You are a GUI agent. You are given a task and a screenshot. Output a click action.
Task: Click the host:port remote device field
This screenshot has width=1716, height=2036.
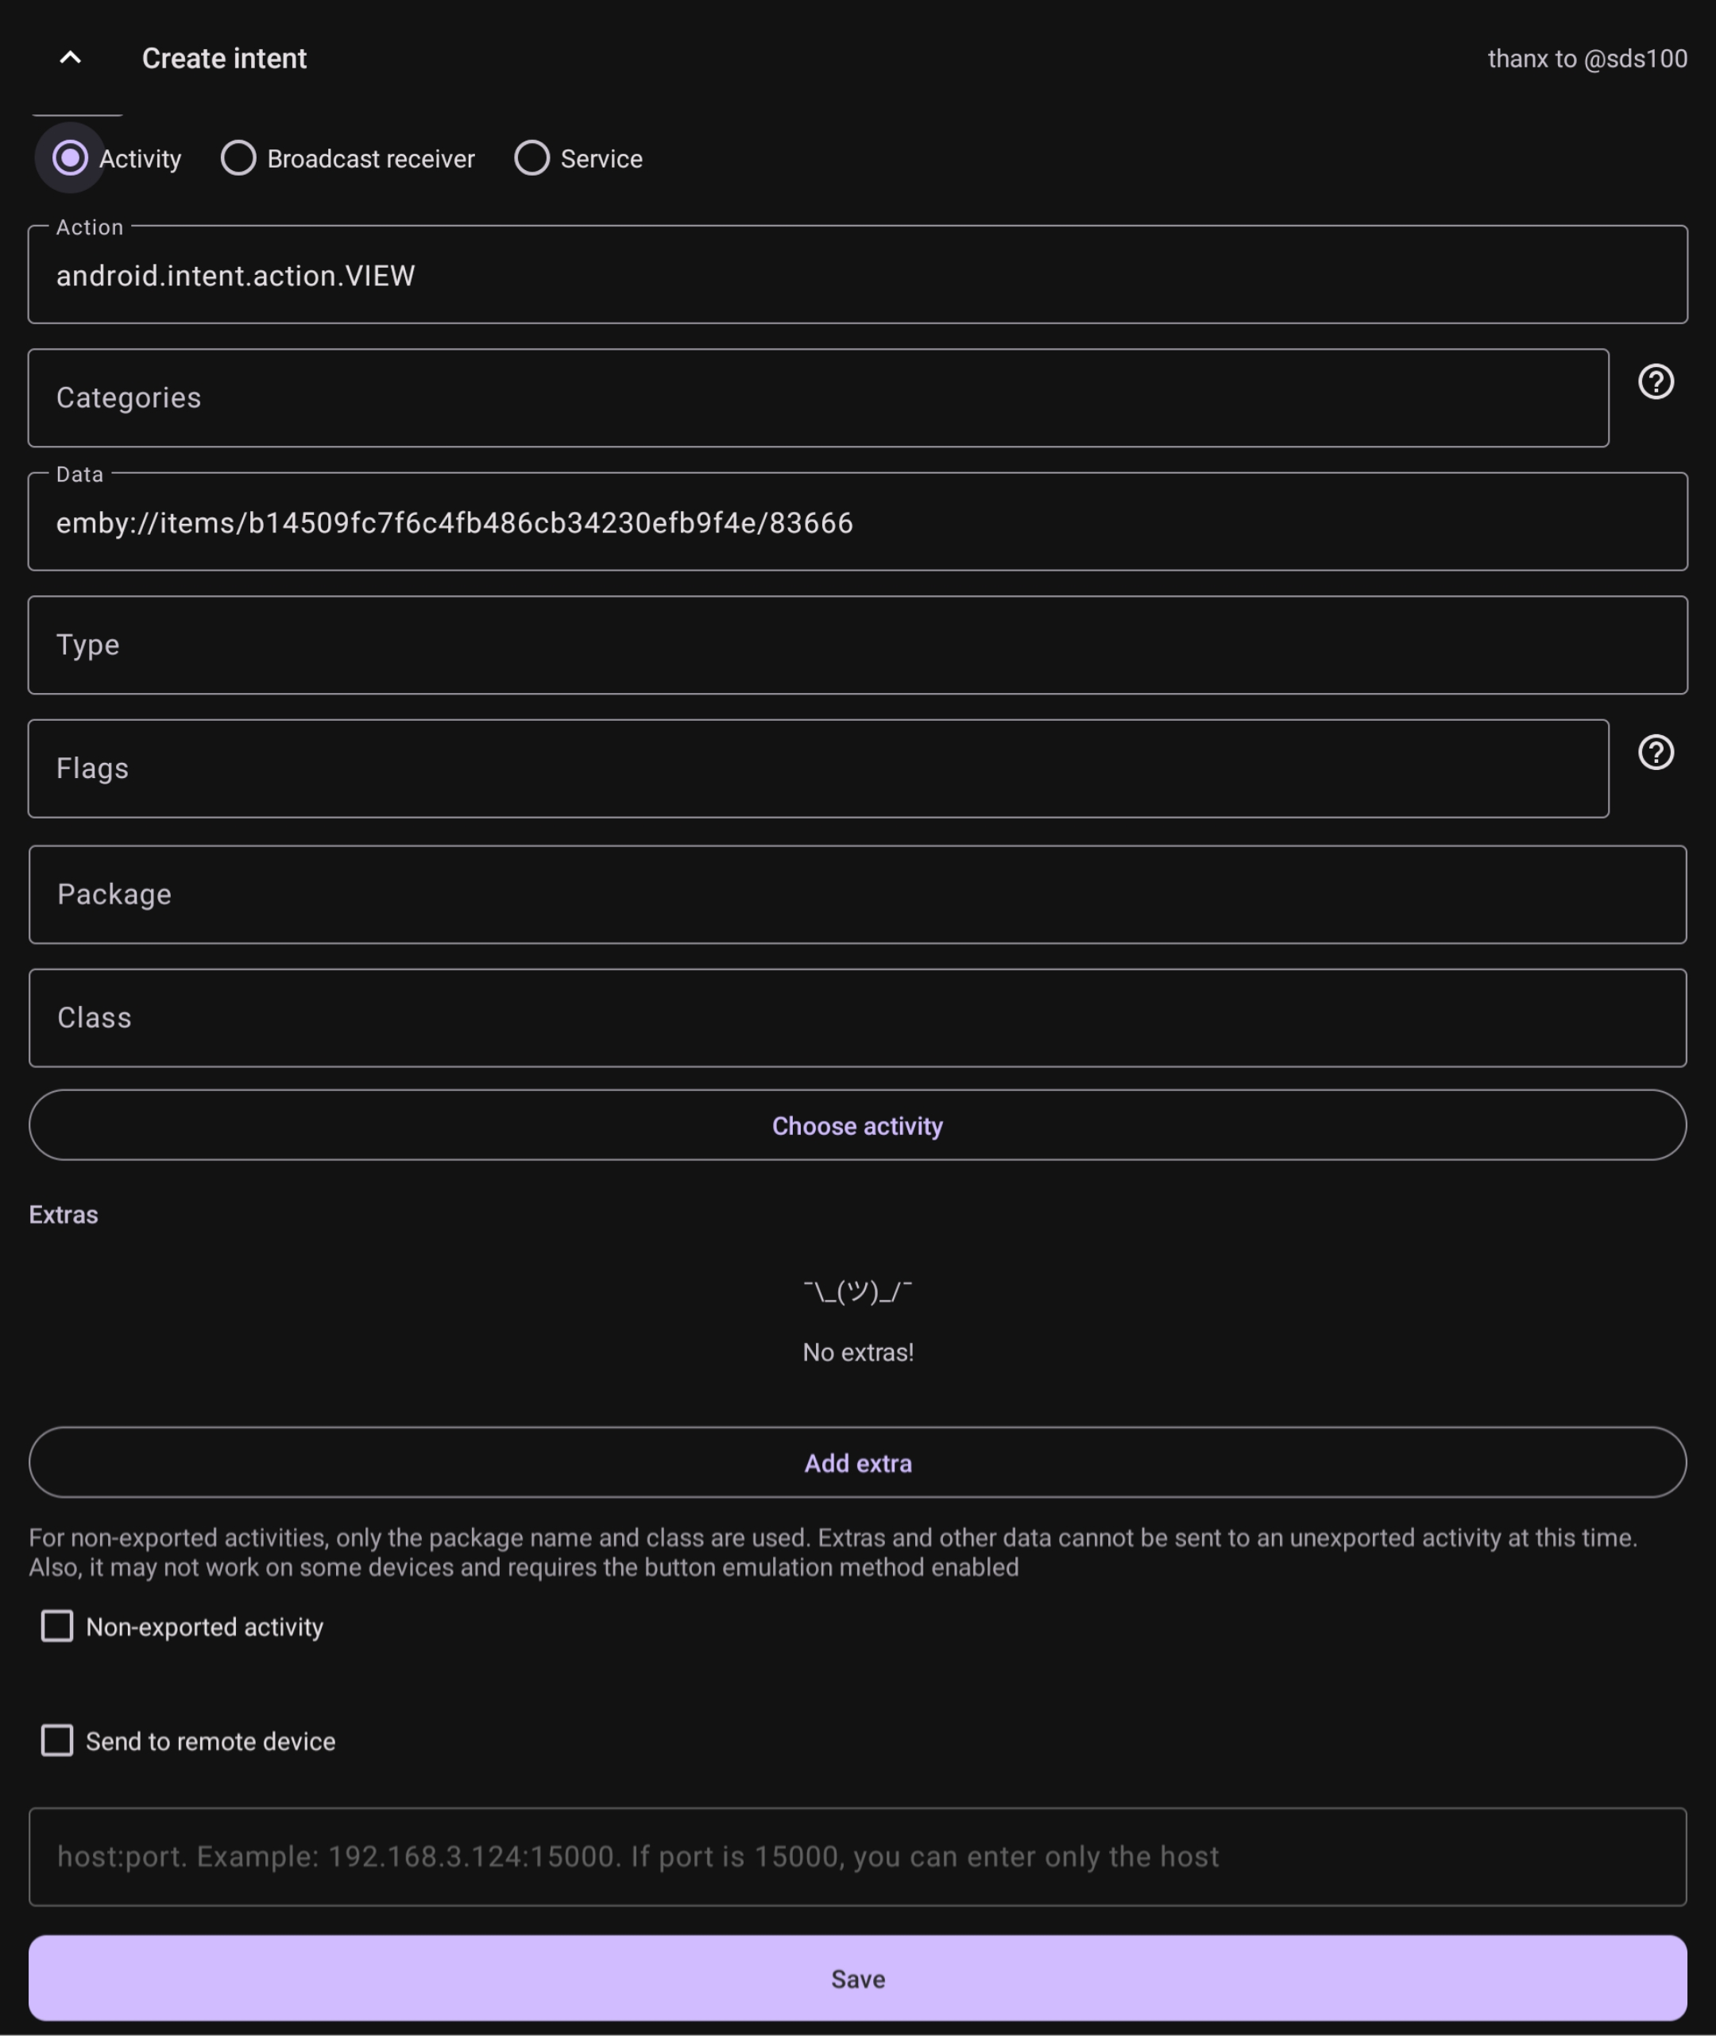pos(857,1857)
